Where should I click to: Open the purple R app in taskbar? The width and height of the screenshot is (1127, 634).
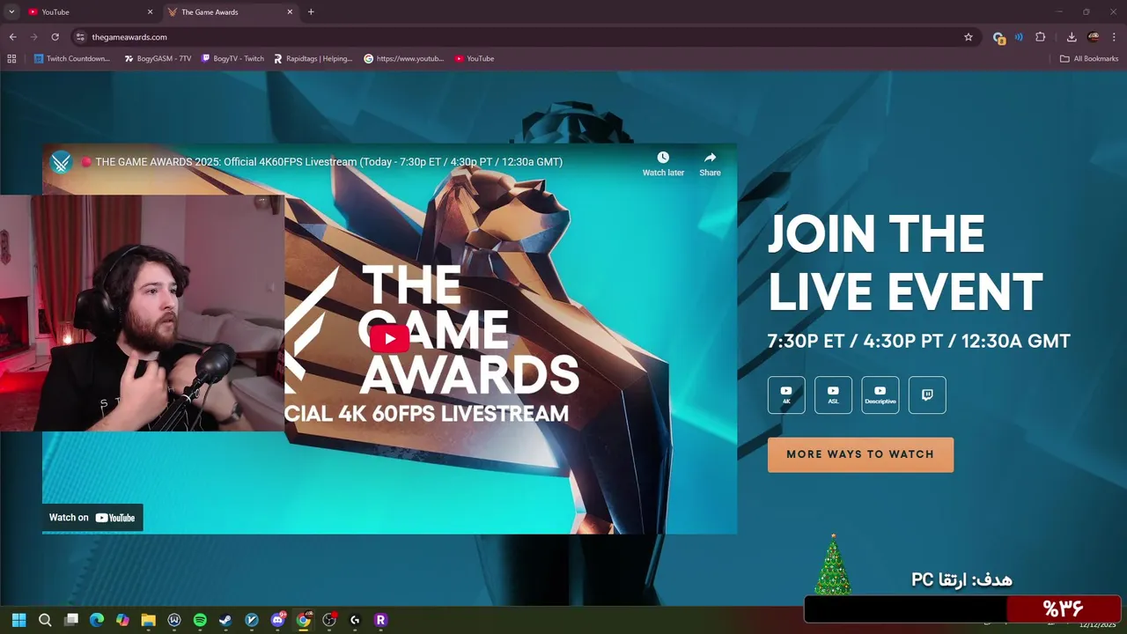tap(380, 620)
